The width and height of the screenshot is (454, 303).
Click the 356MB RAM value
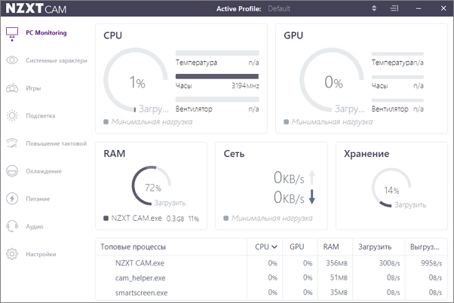pos(336,263)
